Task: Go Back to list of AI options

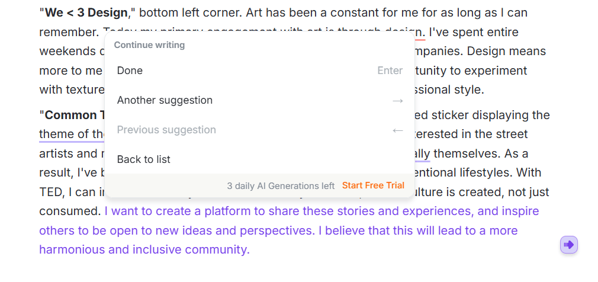Action: [x=144, y=159]
